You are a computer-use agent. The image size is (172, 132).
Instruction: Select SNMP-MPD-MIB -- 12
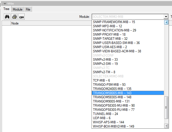click(x=128, y=26)
